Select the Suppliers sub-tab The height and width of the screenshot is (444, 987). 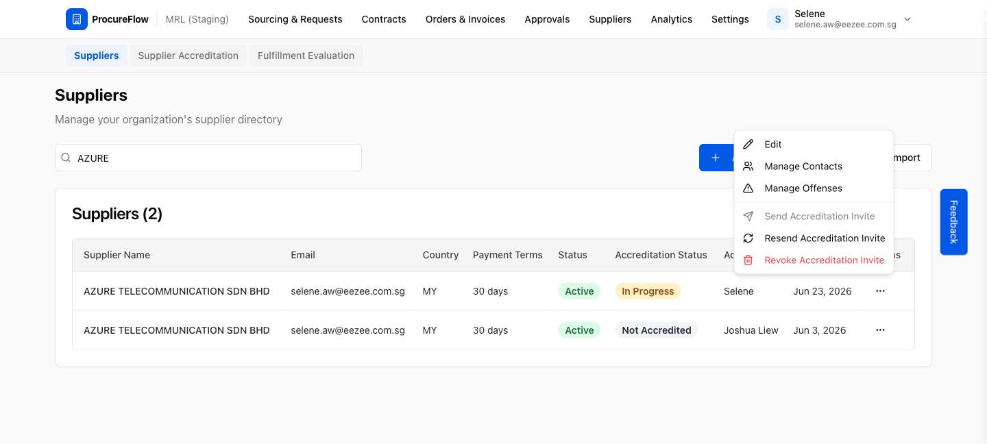pos(97,56)
